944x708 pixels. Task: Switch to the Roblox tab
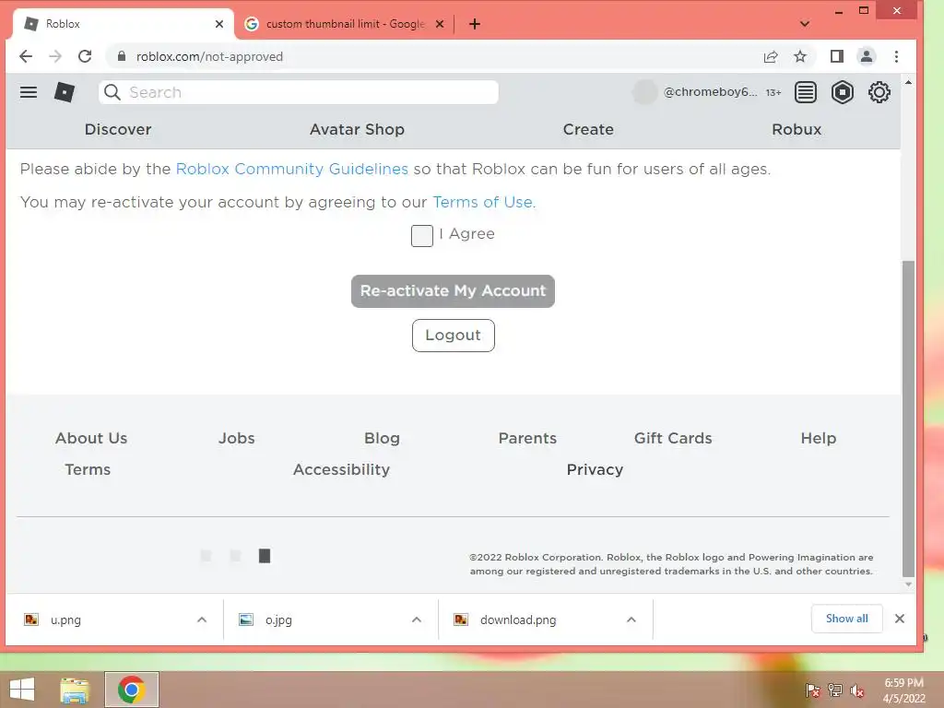[x=123, y=24]
